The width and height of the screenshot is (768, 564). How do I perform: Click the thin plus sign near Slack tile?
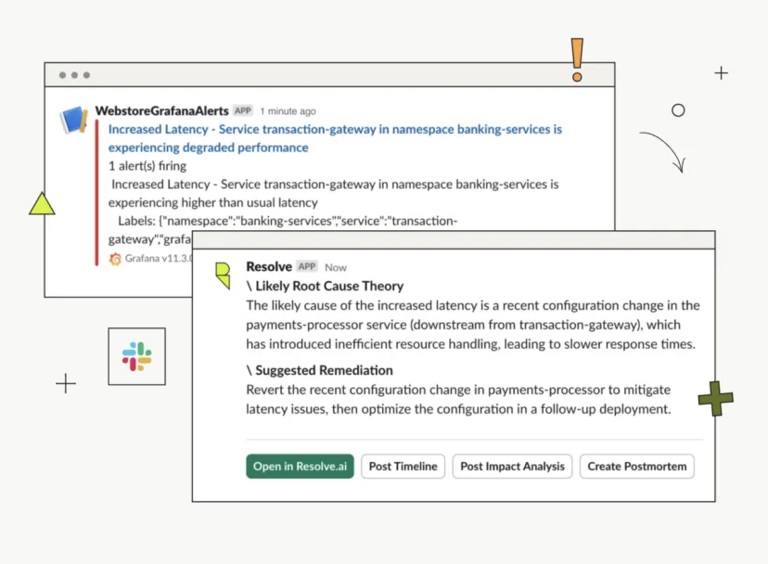(x=66, y=383)
